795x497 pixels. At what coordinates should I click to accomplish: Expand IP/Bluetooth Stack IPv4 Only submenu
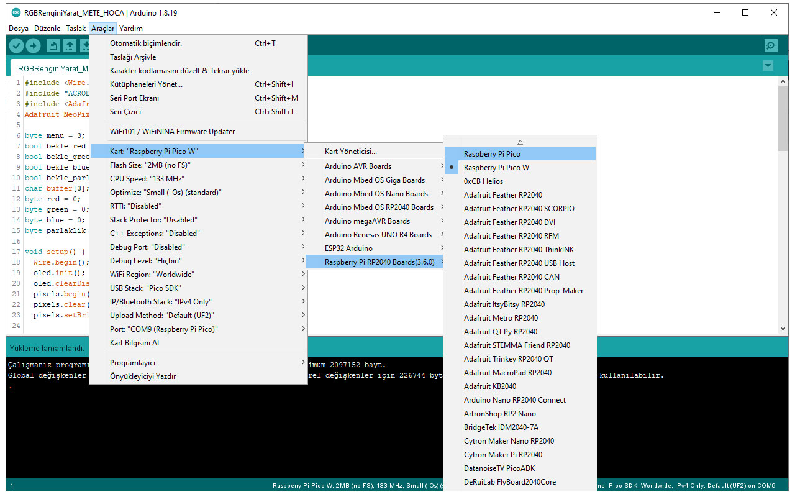[x=198, y=302]
